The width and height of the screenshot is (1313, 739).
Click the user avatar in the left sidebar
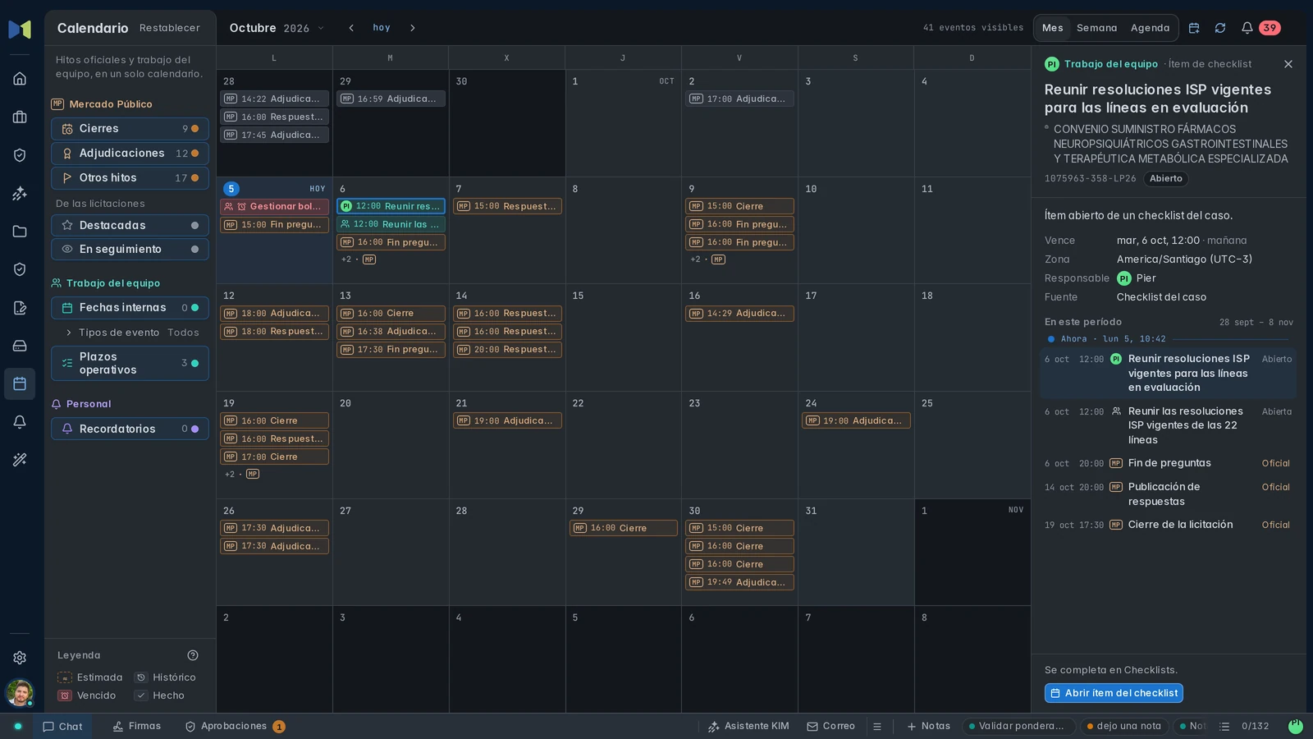click(x=20, y=692)
